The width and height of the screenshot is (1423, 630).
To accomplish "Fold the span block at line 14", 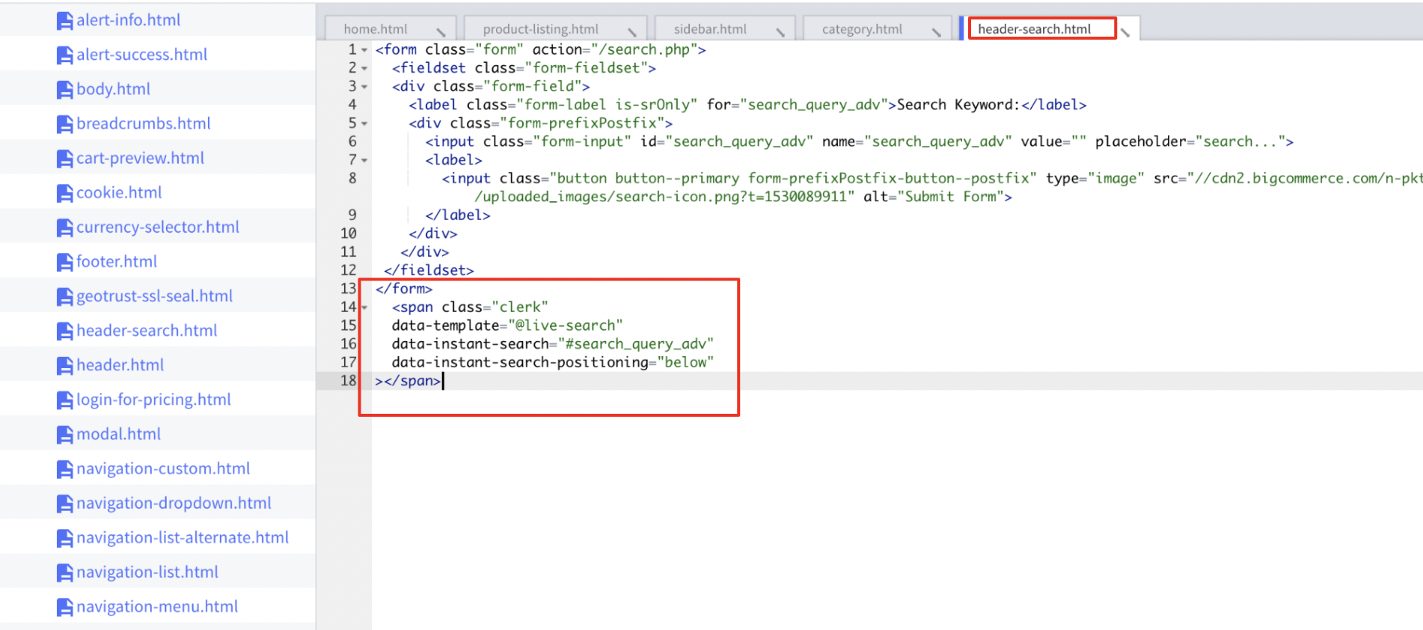I will pyautogui.click(x=364, y=308).
